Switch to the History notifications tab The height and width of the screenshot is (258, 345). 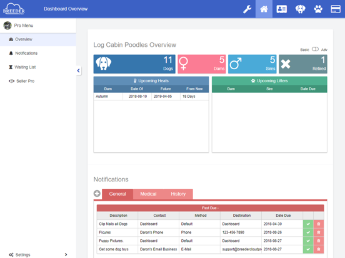[178, 194]
